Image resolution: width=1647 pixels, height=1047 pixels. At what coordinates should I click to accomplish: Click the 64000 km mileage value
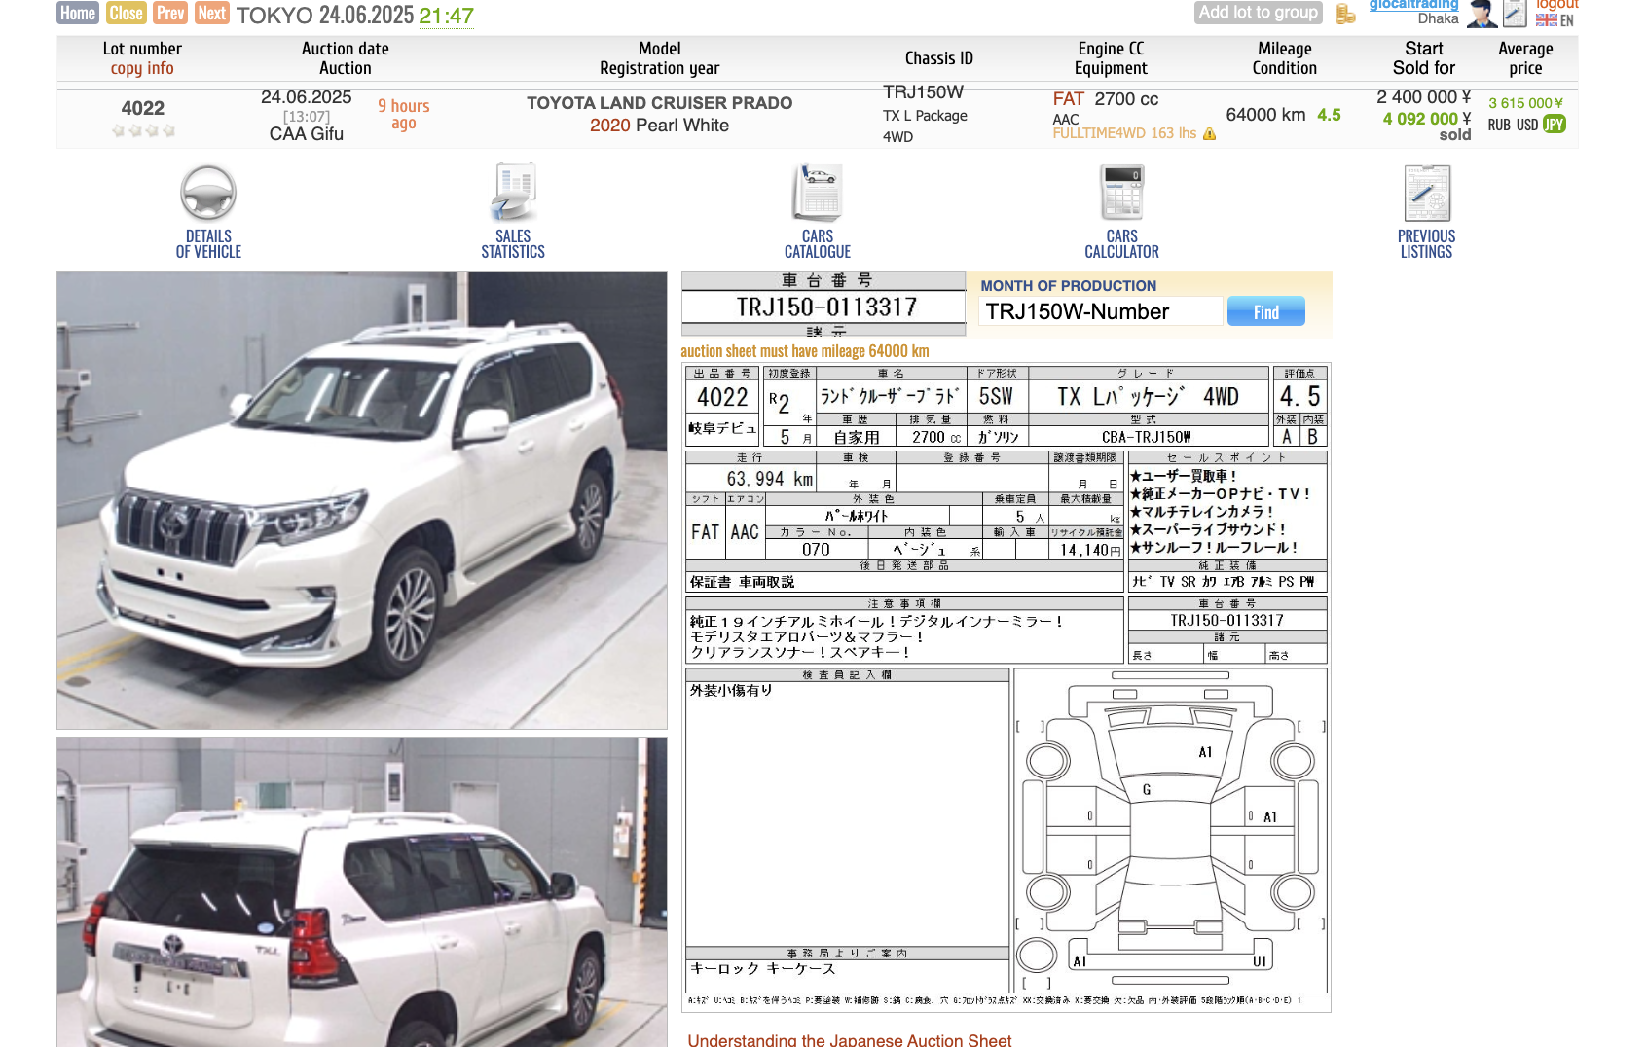coord(1265,115)
